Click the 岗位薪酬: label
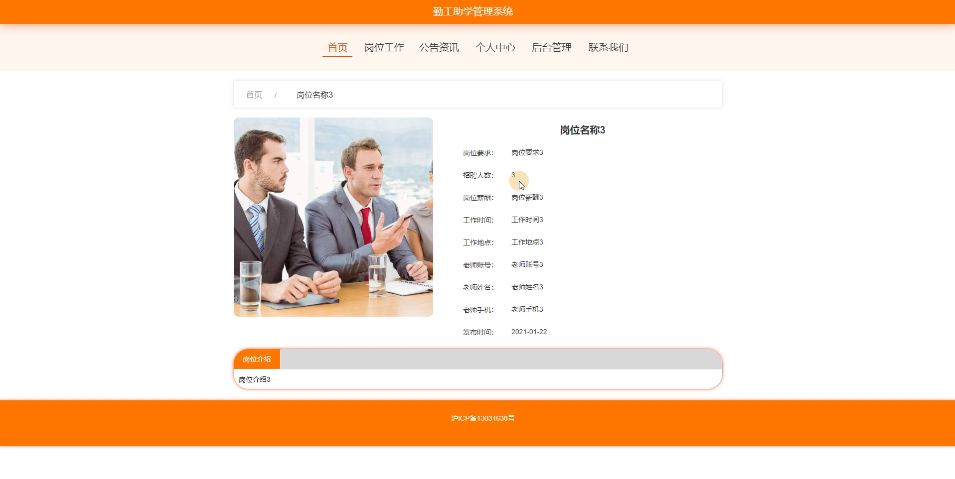 pyautogui.click(x=478, y=198)
